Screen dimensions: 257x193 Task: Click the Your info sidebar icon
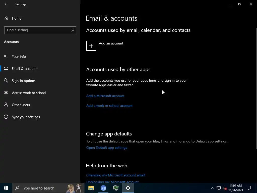click(6, 57)
